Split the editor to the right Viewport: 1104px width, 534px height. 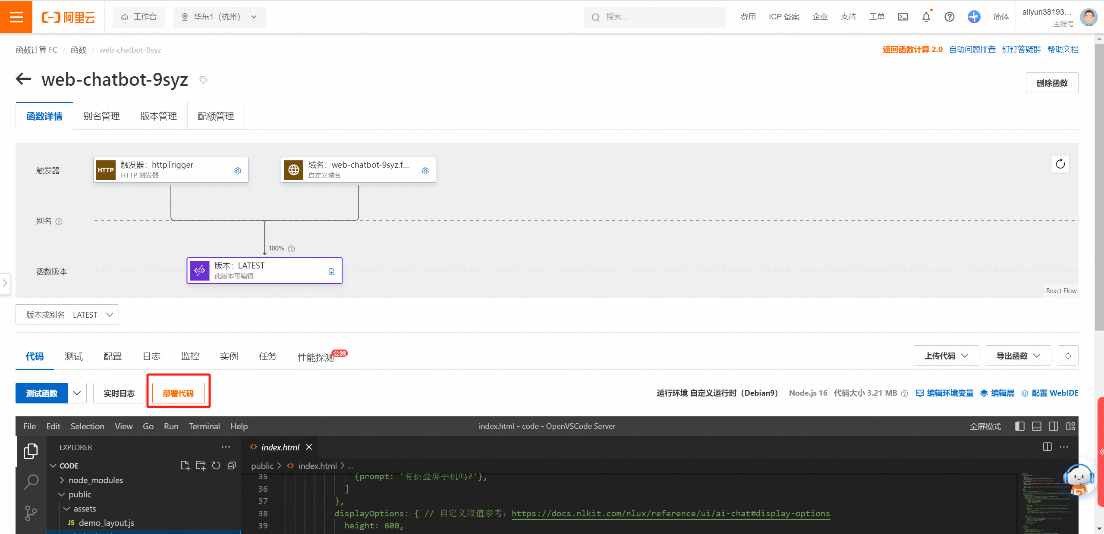click(1047, 447)
